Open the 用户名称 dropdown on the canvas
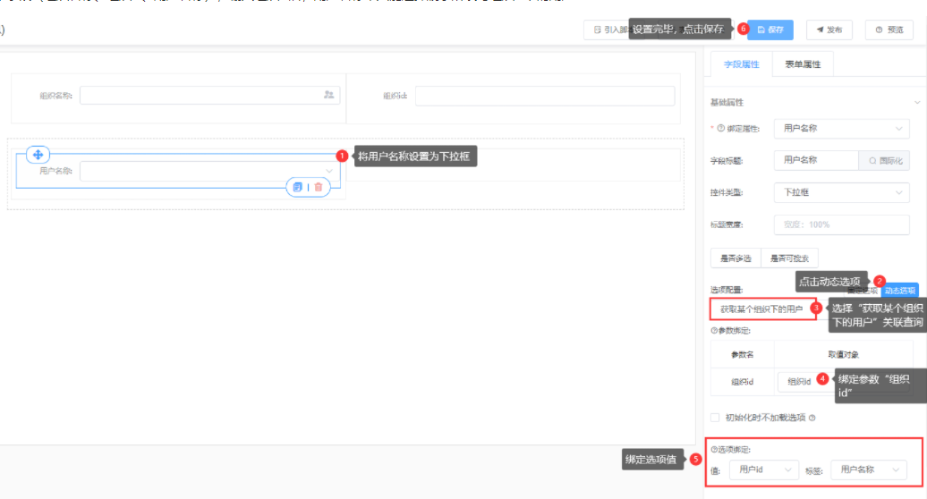The image size is (927, 499). click(210, 171)
